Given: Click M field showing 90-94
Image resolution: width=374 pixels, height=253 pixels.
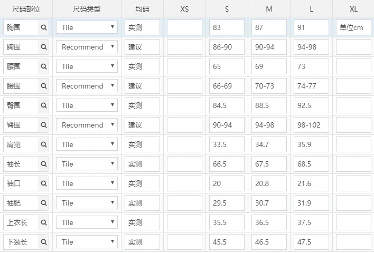Looking at the screenshot, I should [269, 47].
